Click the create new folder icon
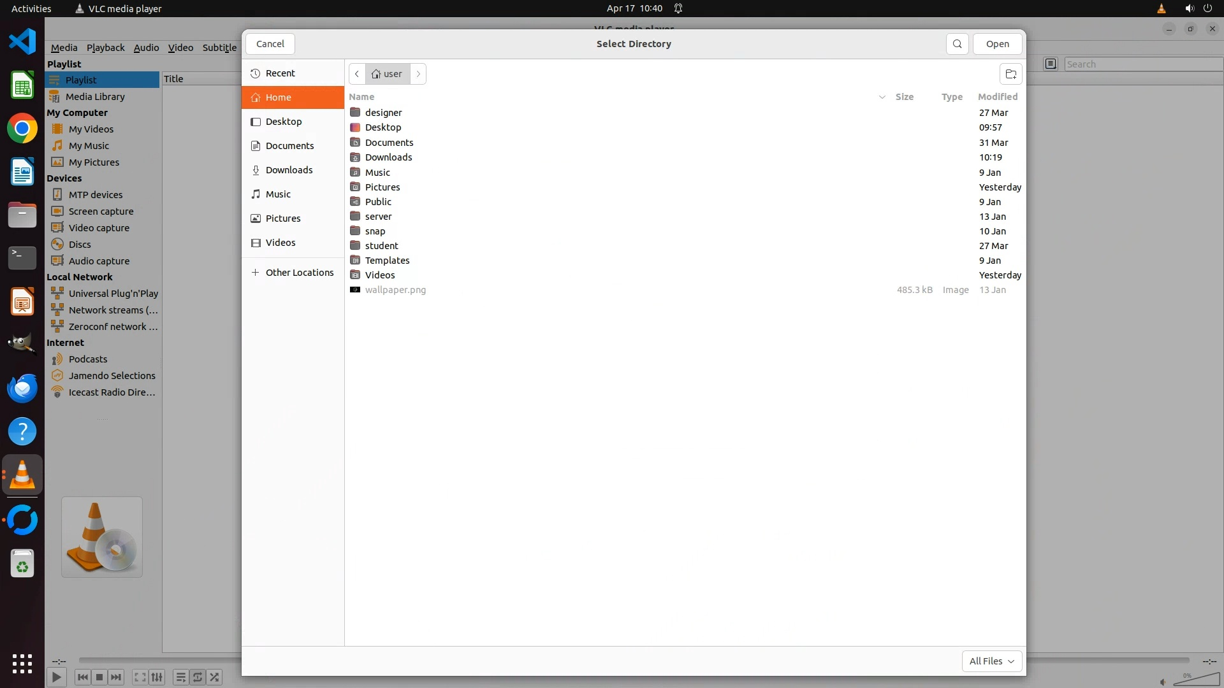Screen dimensions: 1224x688 1010,74
